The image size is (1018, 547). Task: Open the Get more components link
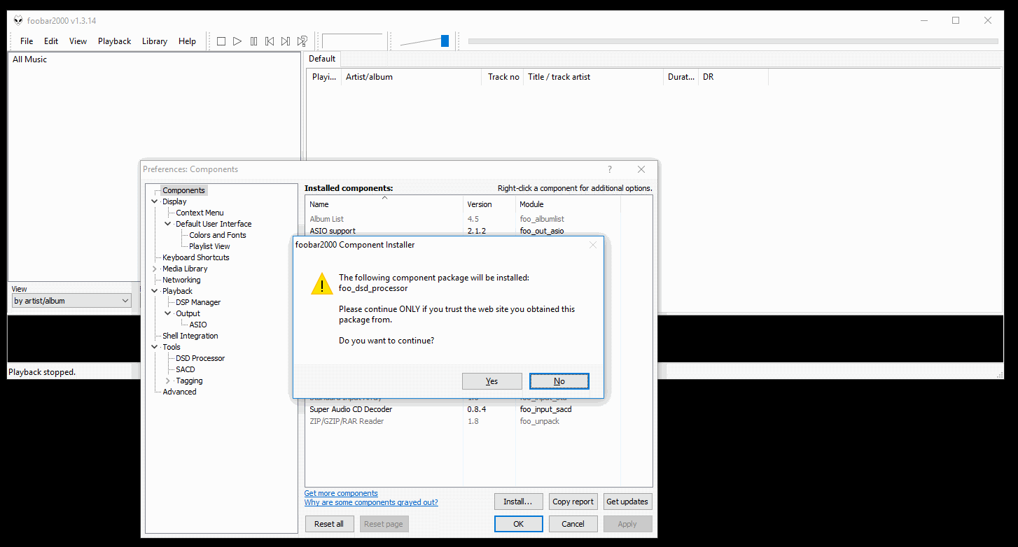341,493
